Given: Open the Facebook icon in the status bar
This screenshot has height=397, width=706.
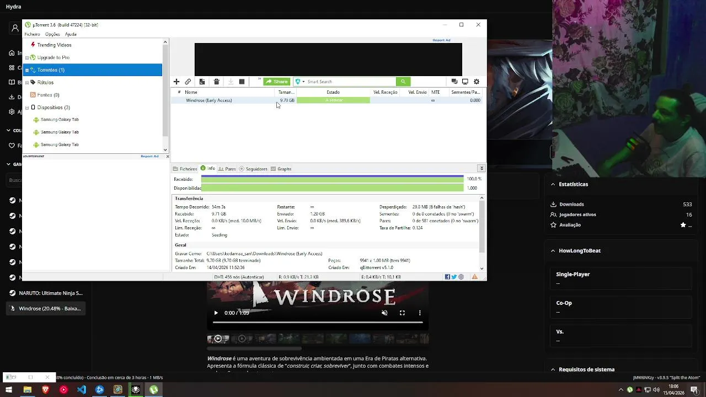Looking at the screenshot, I should click(x=447, y=277).
